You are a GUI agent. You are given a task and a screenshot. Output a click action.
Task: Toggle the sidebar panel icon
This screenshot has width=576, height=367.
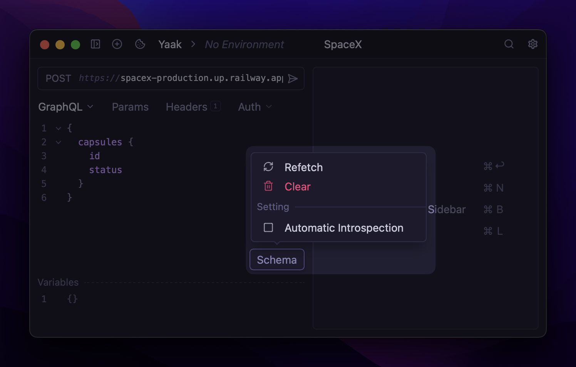pos(95,44)
